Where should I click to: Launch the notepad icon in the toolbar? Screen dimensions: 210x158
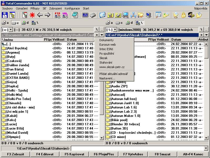pyautogui.click(x=75, y=15)
